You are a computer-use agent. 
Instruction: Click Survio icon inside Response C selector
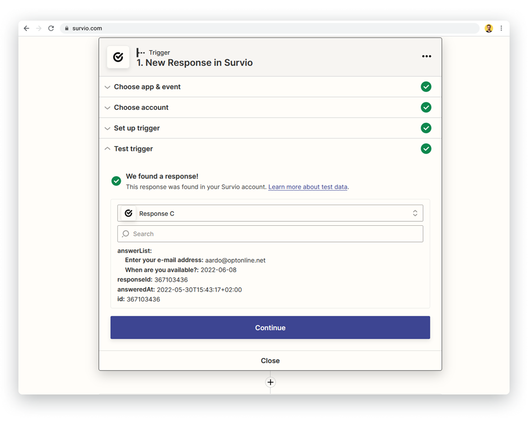click(x=128, y=214)
